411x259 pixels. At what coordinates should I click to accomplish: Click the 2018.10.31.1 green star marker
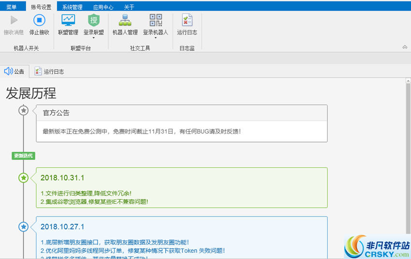coord(24,178)
